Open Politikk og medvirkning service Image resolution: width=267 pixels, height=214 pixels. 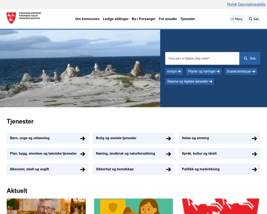[x=219, y=169]
